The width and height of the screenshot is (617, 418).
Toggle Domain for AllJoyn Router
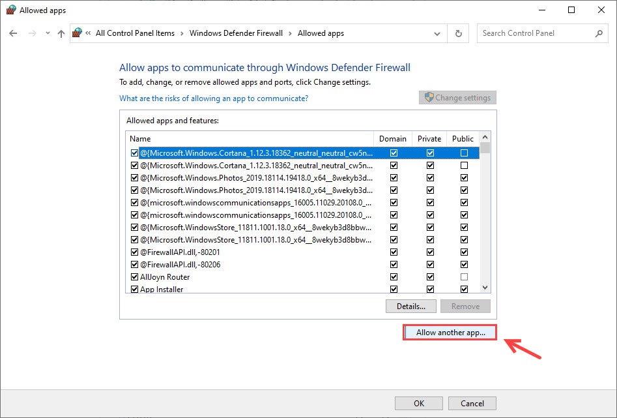tap(394, 277)
